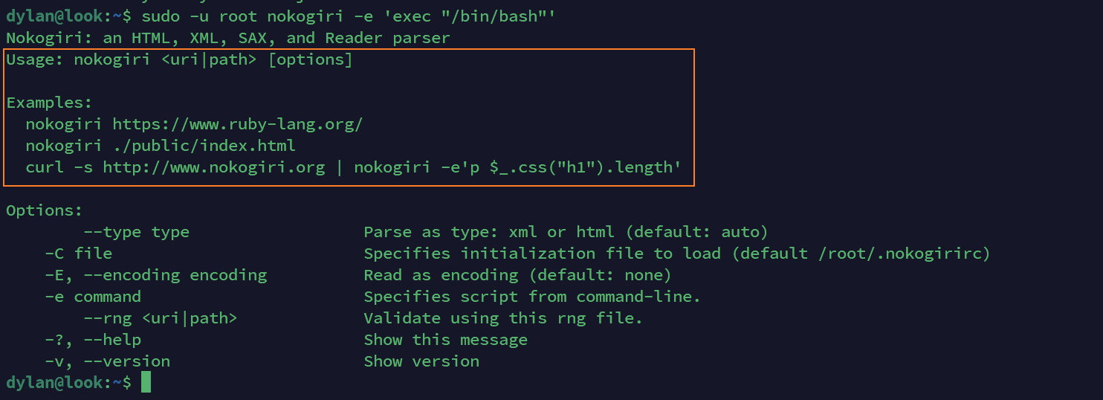1103x400 pixels.
Task: Click "Validate using this rng file." text
Action: pyautogui.click(x=502, y=318)
